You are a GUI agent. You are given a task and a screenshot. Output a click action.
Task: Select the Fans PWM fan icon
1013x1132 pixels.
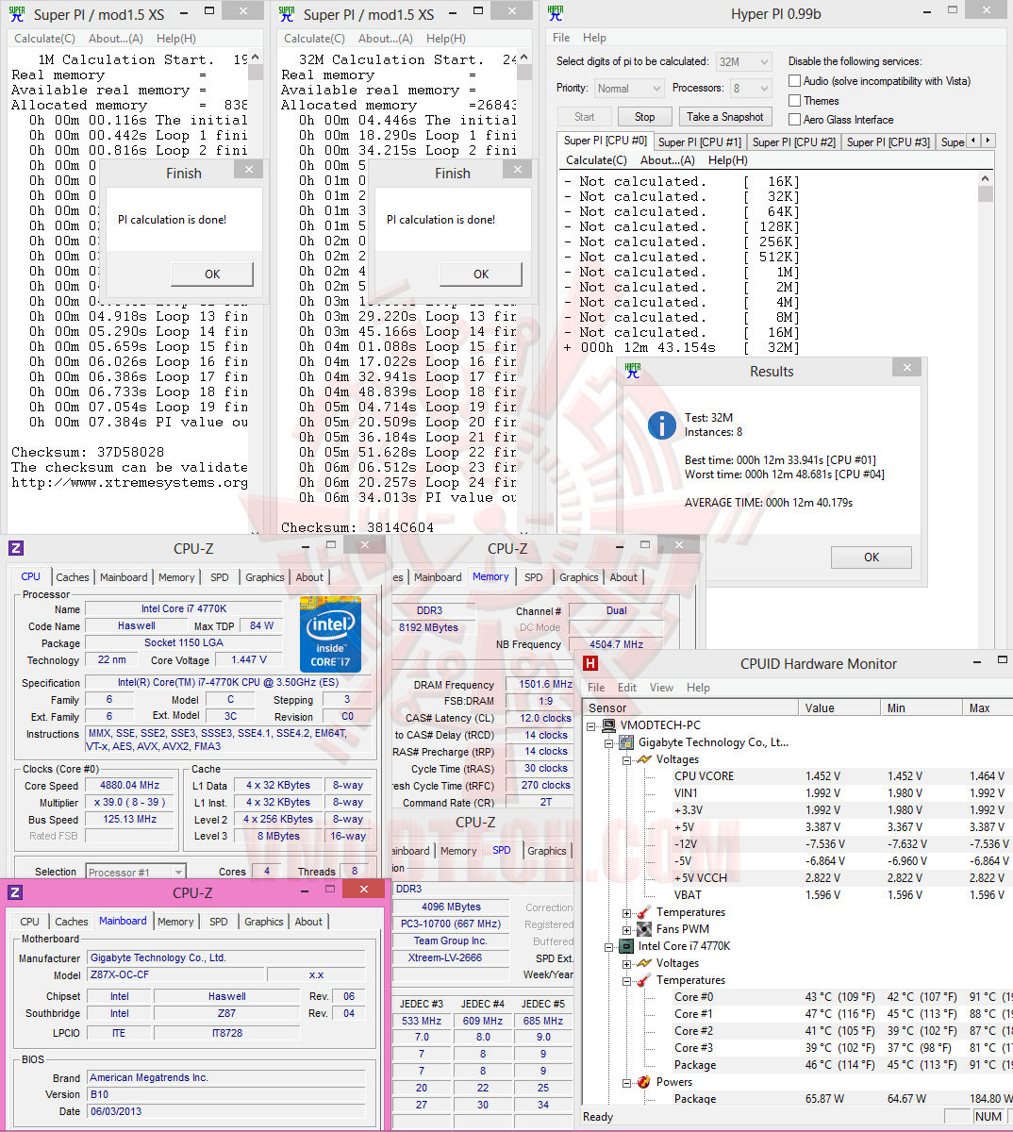pos(644,929)
